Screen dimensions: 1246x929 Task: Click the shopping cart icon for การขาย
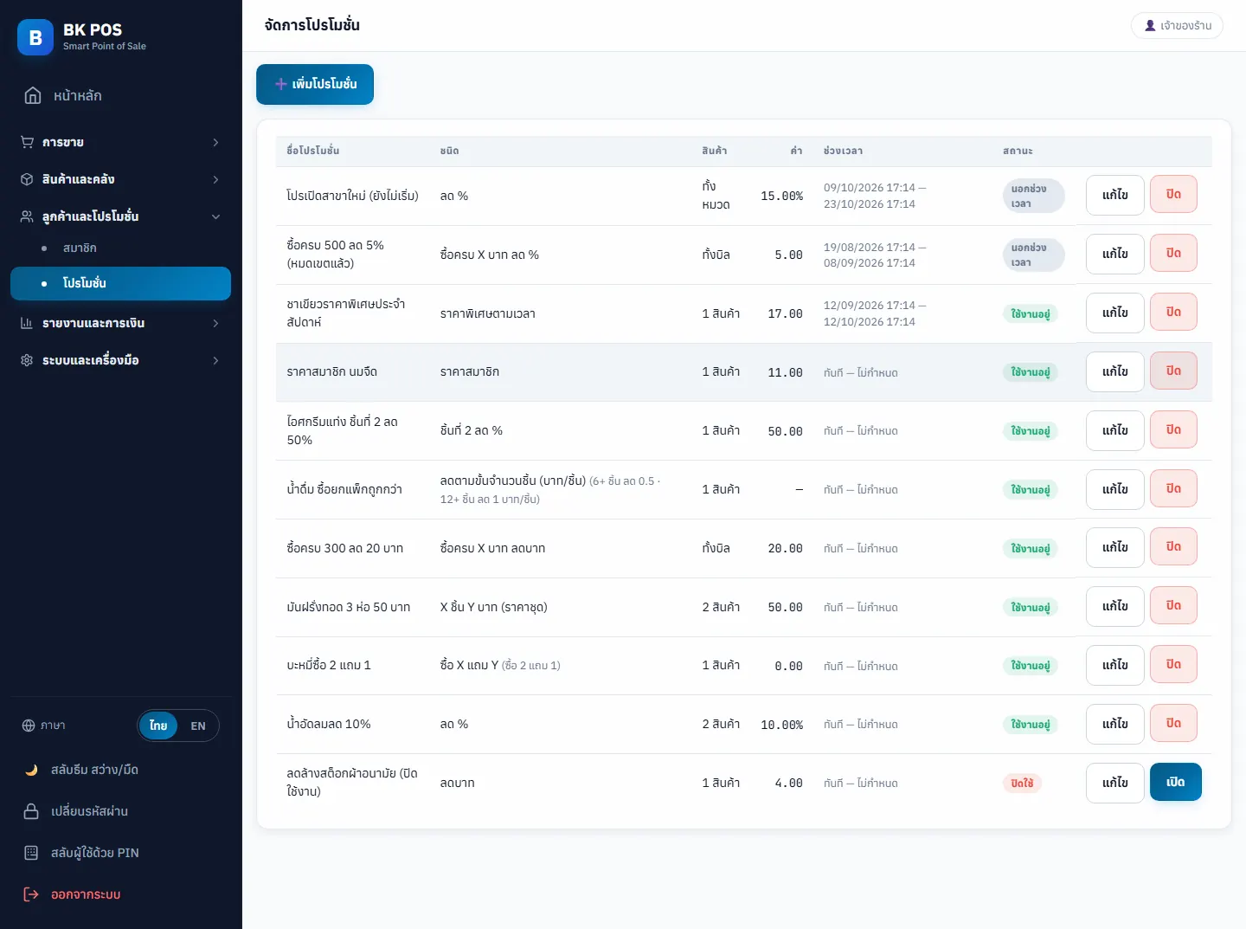point(27,142)
